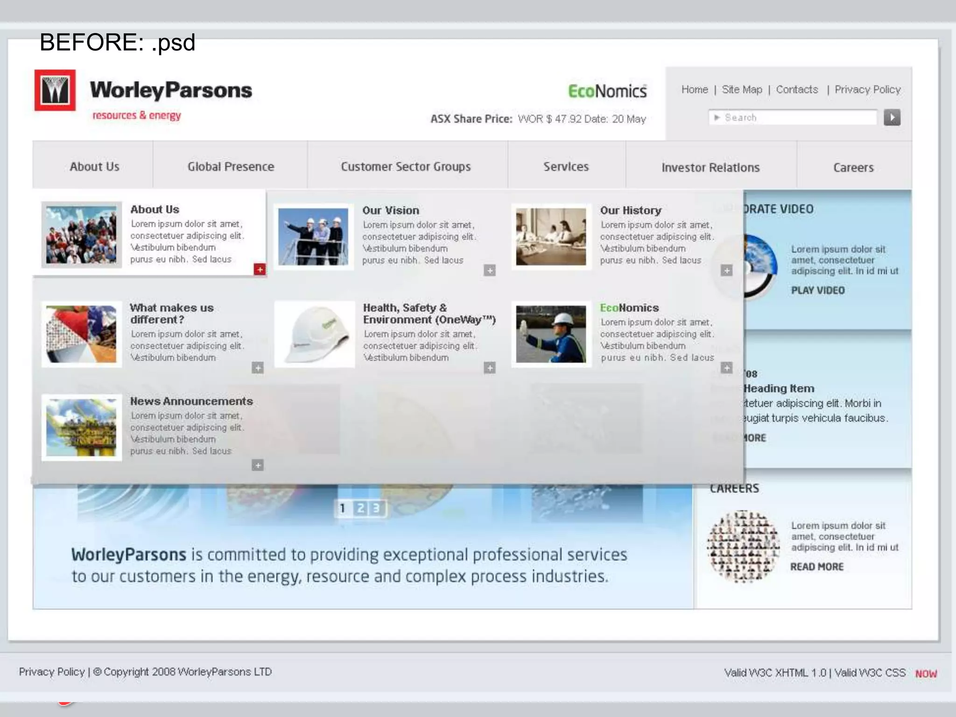Click the red plus icon beside About Us
The height and width of the screenshot is (717, 956).
click(260, 269)
